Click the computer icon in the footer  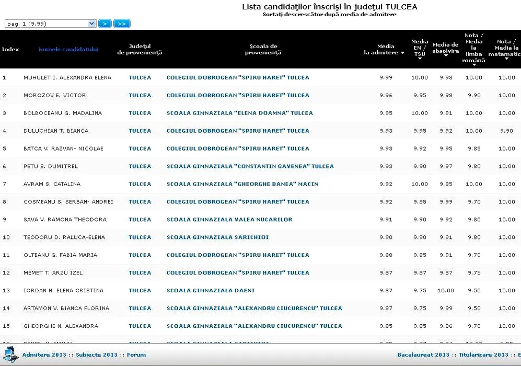11,354
